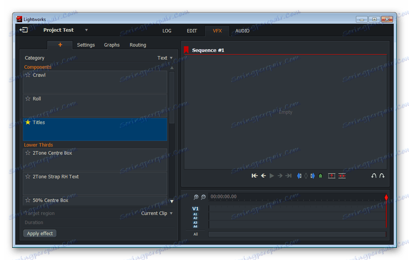The height and width of the screenshot is (260, 409).
Task: Open the Graphs tab
Action: pyautogui.click(x=112, y=45)
